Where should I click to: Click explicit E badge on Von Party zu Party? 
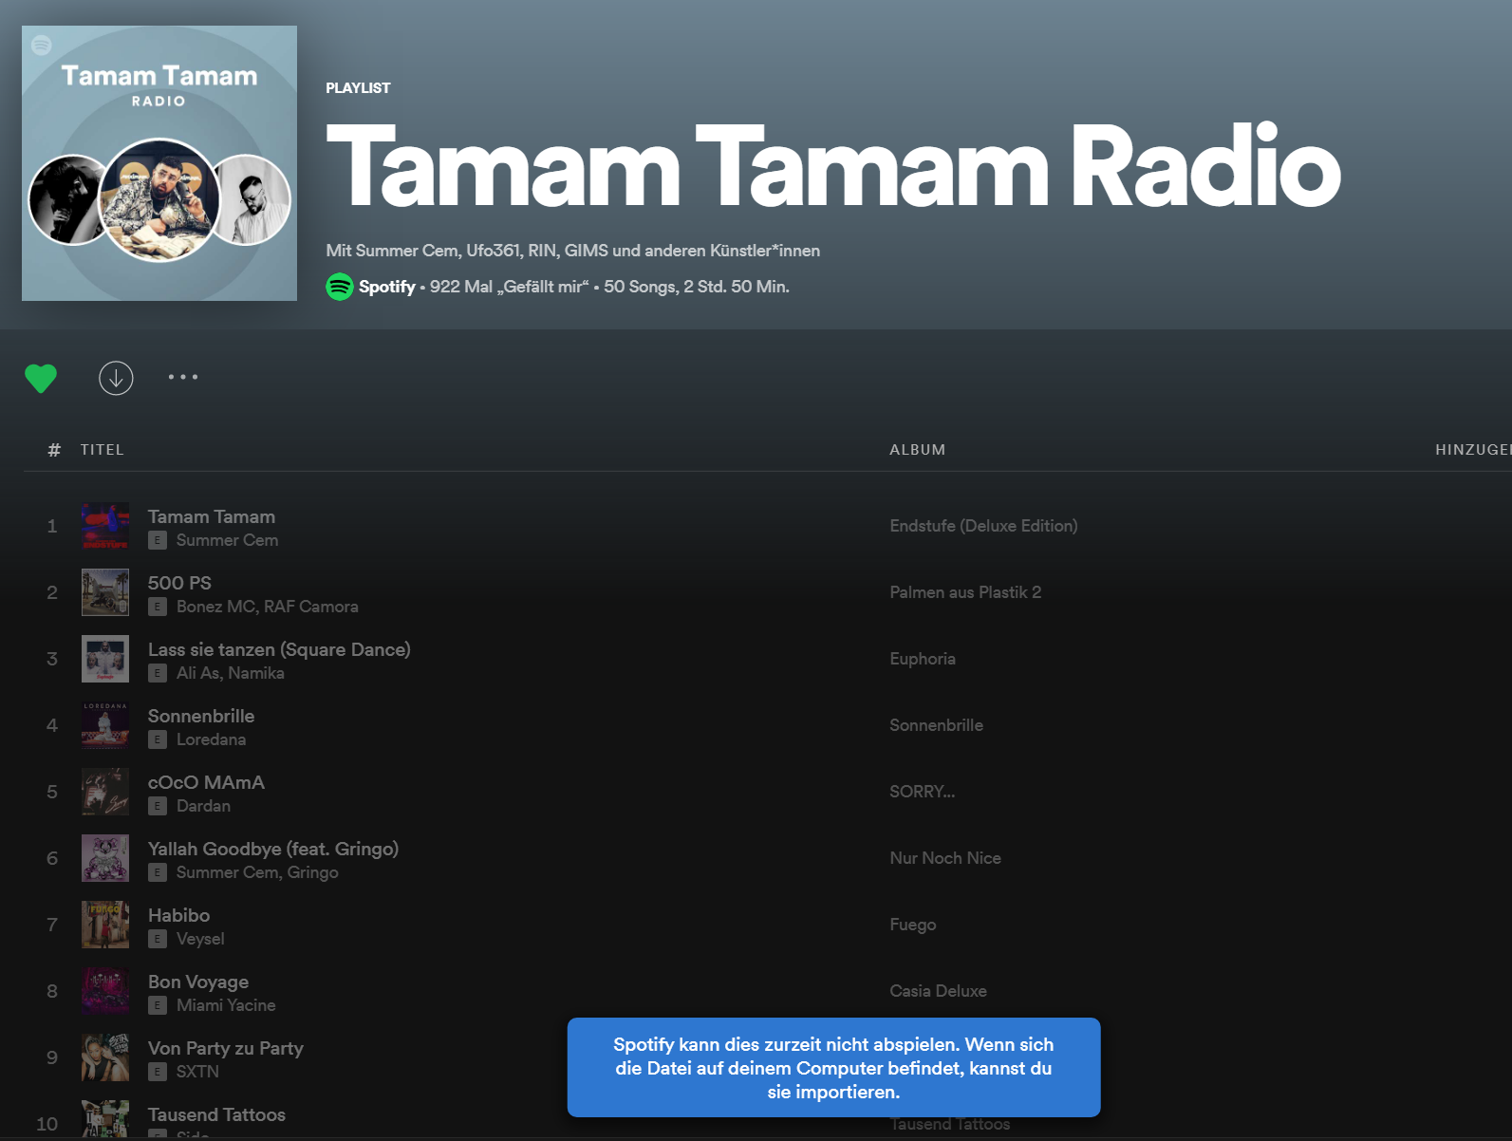click(x=158, y=1072)
